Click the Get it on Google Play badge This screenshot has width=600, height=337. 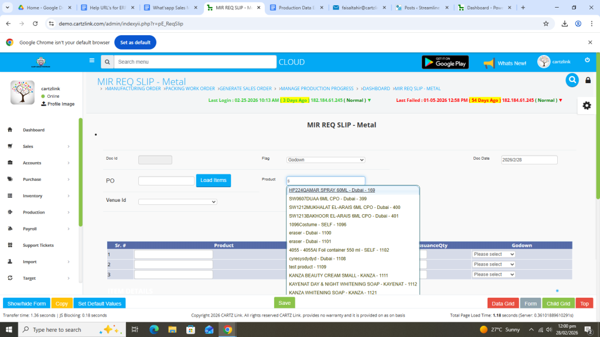coord(445,62)
